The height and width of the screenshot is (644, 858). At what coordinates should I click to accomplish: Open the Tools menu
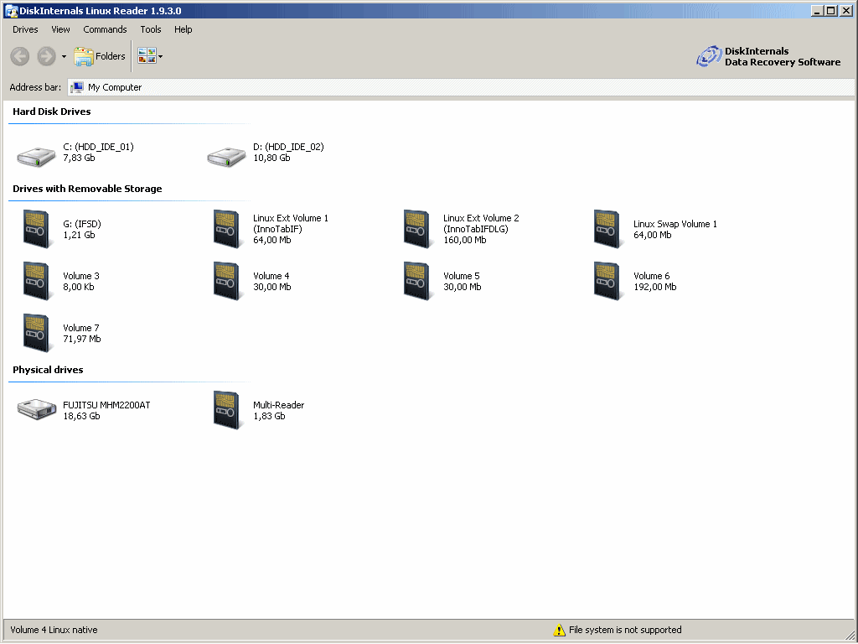pos(151,29)
